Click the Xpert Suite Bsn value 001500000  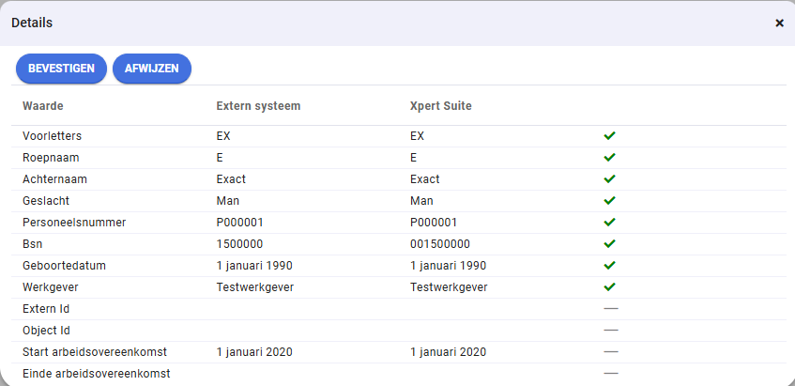440,244
